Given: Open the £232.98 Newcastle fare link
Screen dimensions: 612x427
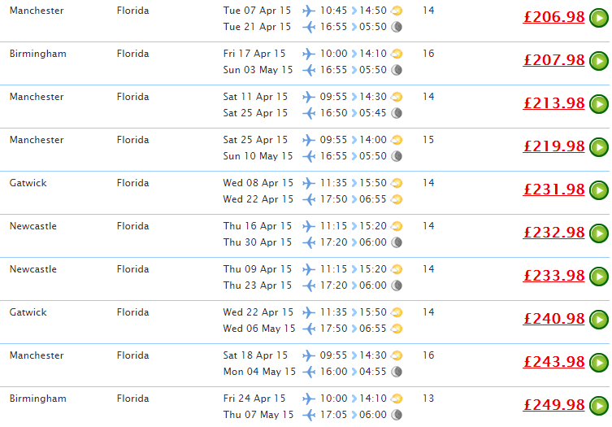Looking at the screenshot, I should (553, 233).
